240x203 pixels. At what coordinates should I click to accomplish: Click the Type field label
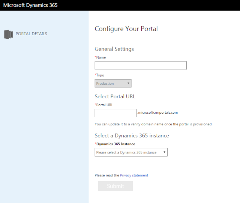[x=100, y=75]
